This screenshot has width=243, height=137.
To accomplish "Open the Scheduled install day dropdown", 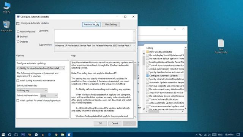I will click(32, 91).
